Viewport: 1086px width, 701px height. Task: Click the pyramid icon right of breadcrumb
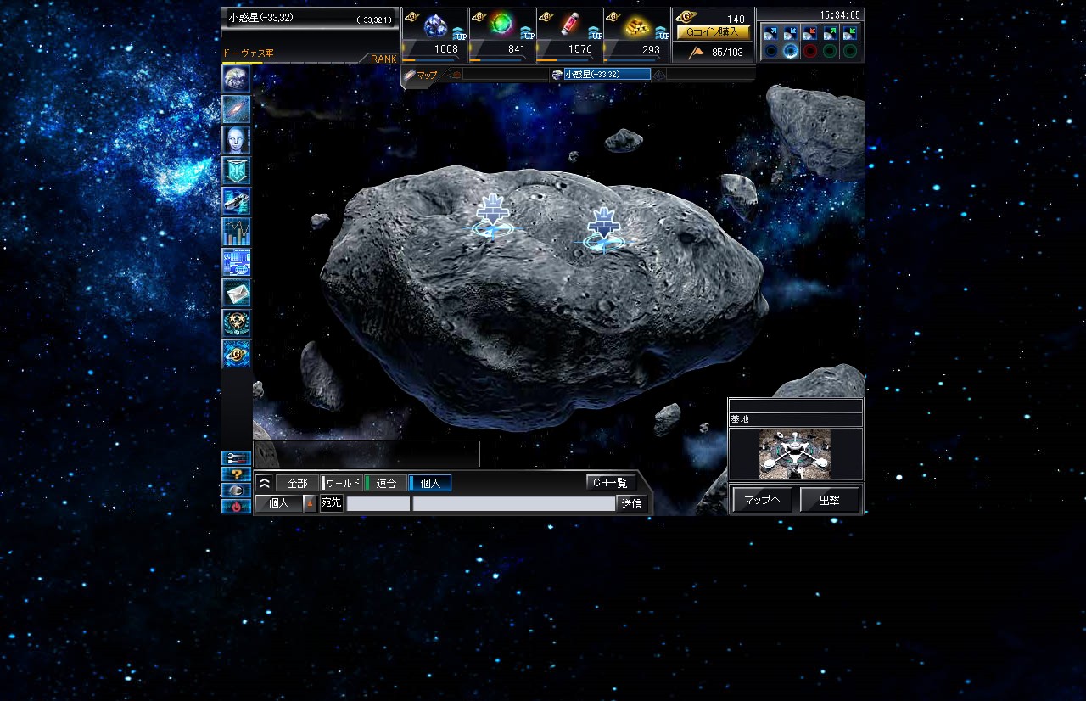(x=659, y=75)
